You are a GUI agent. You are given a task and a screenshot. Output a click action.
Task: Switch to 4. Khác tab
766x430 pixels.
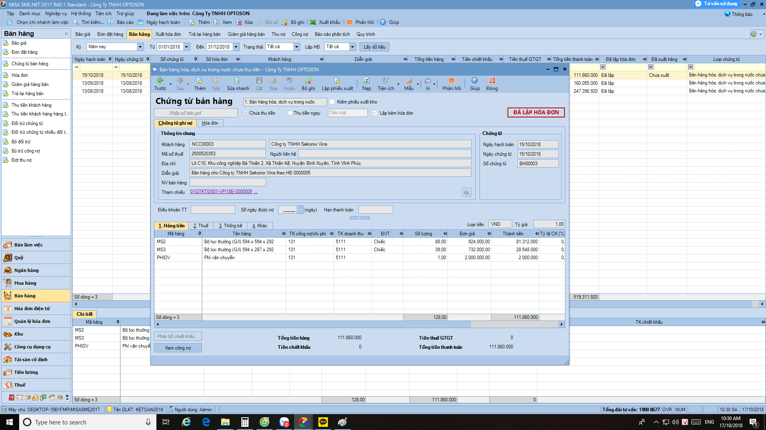(x=260, y=226)
